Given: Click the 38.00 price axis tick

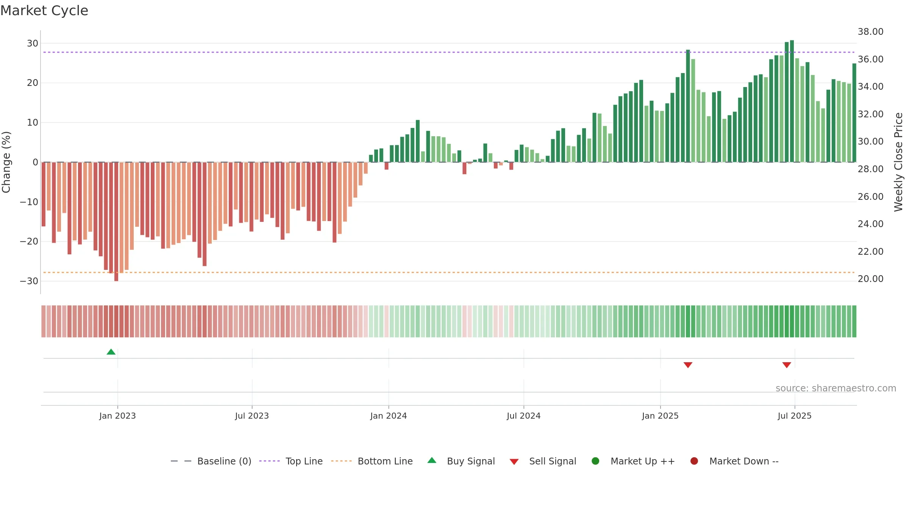Looking at the screenshot, I should 870,32.
